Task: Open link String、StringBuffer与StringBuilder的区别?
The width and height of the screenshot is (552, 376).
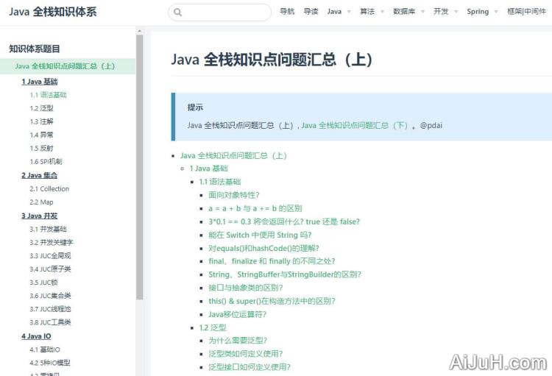Action: 285,274
